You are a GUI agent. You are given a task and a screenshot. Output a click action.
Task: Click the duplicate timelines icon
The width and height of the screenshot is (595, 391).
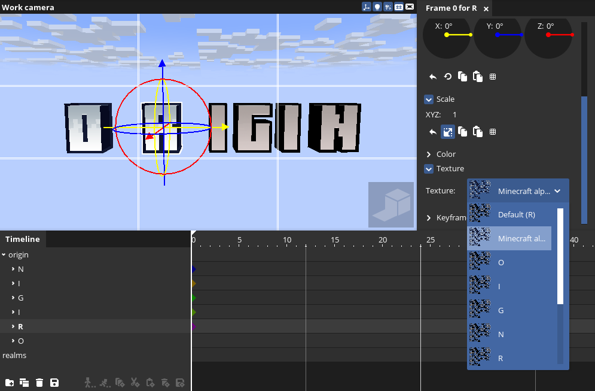tap(25, 383)
